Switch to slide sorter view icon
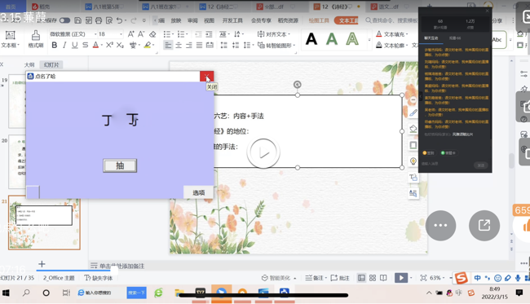530x304 pixels. pos(373,278)
